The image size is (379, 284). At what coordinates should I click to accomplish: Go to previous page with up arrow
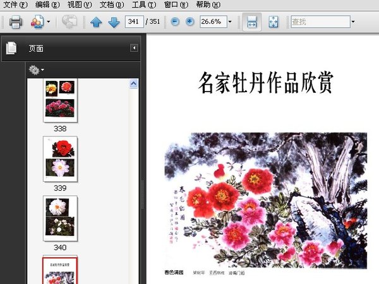(96, 22)
